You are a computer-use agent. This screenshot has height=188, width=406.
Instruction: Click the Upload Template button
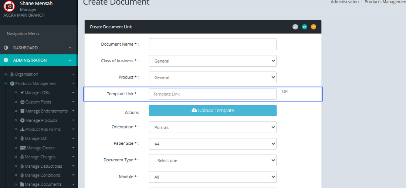click(212, 111)
